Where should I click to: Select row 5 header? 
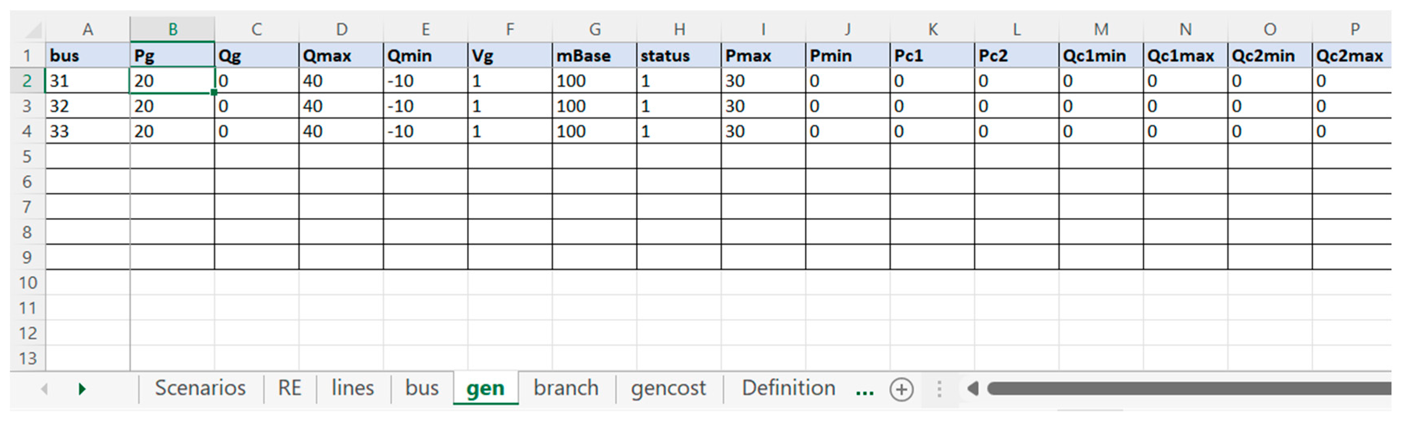(x=27, y=157)
